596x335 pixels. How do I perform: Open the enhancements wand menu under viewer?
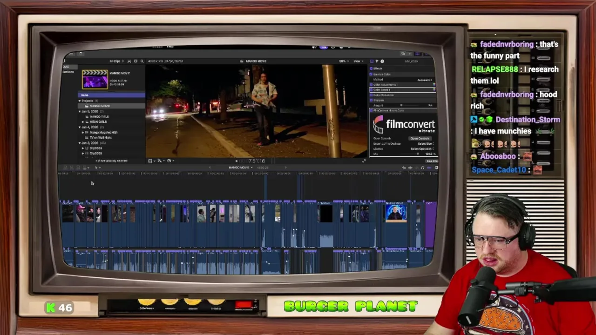161,161
